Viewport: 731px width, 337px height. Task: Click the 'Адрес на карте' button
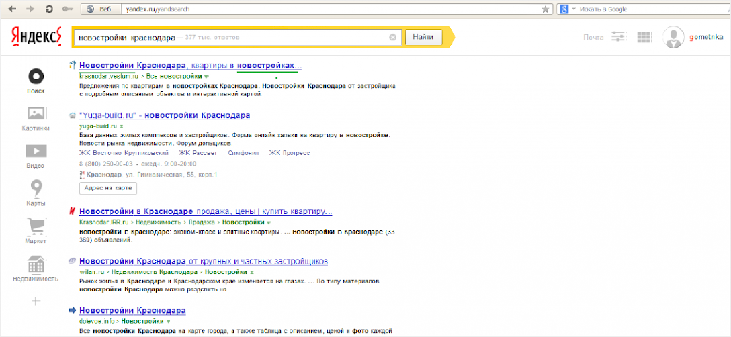108,188
